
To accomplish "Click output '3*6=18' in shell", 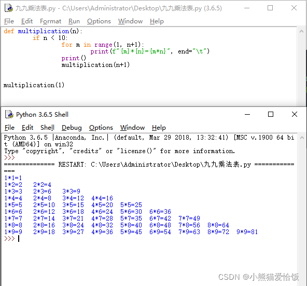I will (x=73, y=212).
